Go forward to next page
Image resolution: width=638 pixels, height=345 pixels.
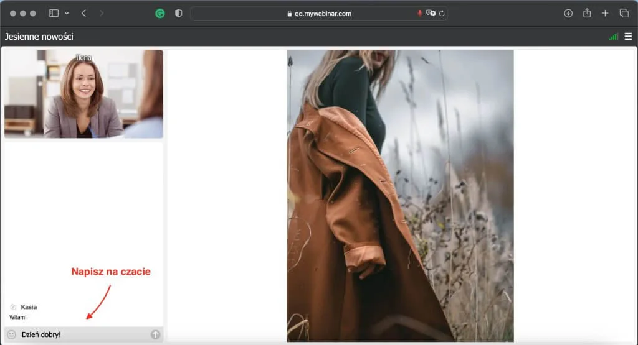(x=102, y=14)
